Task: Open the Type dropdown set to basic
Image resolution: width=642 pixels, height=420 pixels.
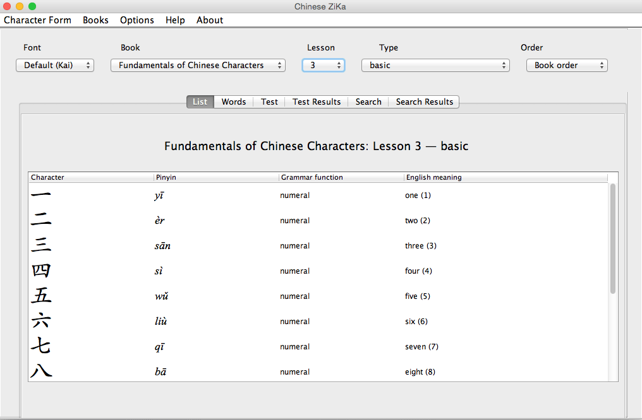Action: [435, 65]
